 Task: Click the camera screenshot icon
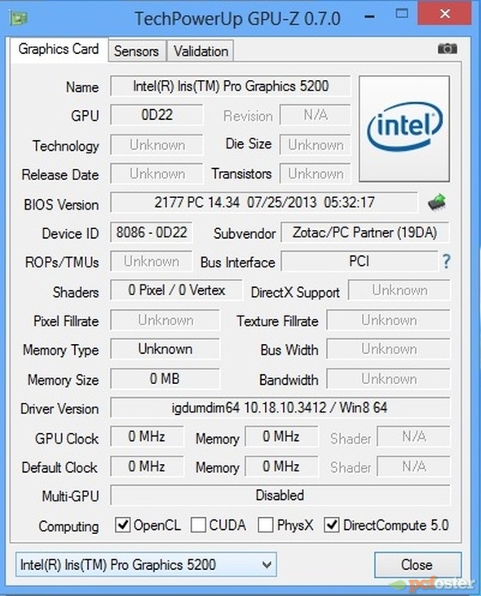[x=448, y=49]
